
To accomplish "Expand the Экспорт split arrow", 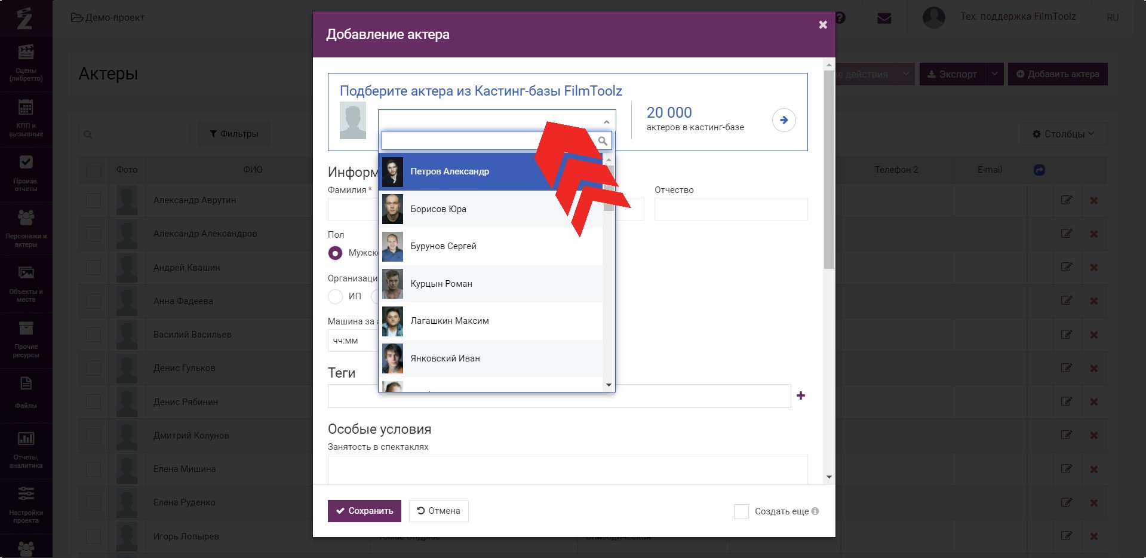I will click(994, 74).
